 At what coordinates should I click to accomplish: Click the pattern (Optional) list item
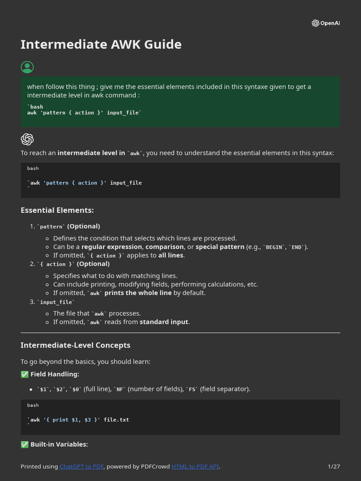tap(69, 226)
